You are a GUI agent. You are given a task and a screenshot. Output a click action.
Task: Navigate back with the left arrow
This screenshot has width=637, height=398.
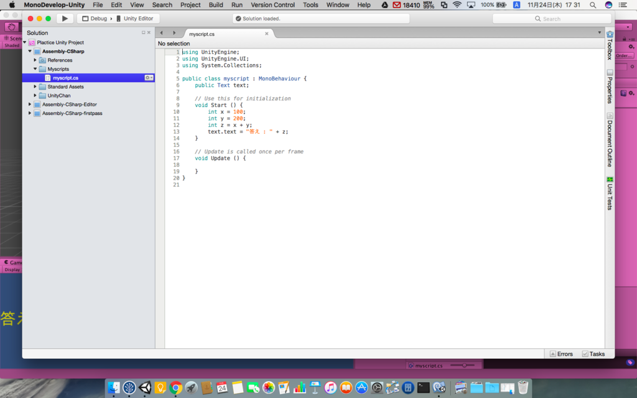162,33
